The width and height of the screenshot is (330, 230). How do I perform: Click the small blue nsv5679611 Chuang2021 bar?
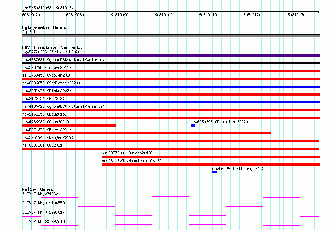click(x=215, y=172)
